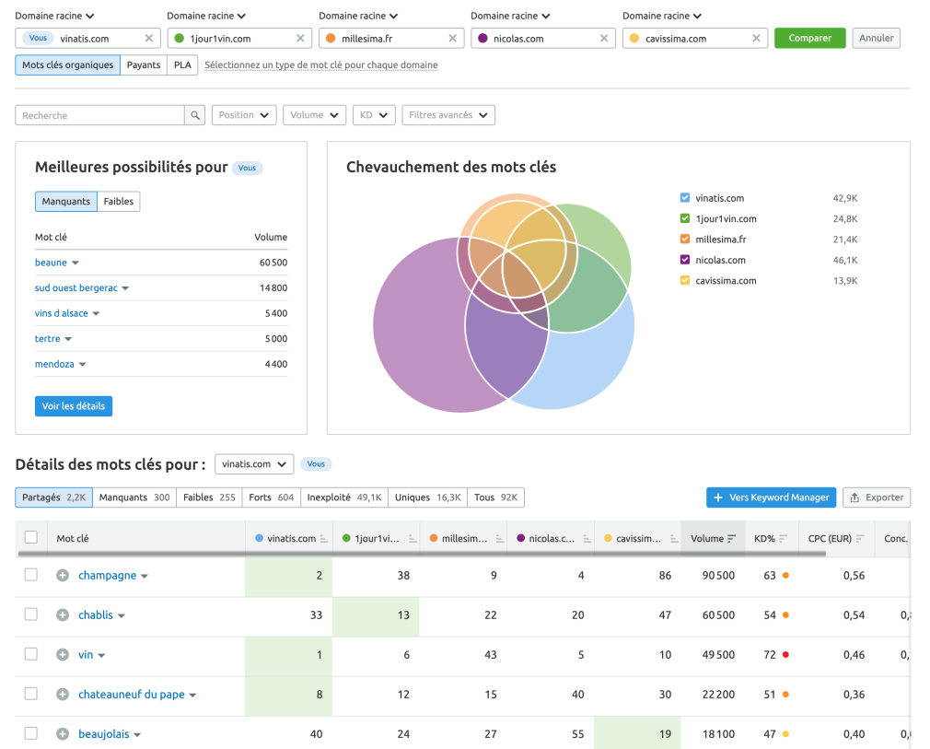Tick the chablis row checkbox
The image size is (930, 749).
coord(30,614)
